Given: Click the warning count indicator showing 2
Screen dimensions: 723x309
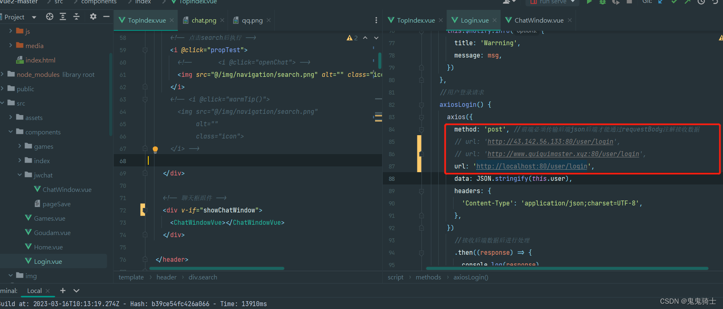Looking at the screenshot, I should [352, 38].
